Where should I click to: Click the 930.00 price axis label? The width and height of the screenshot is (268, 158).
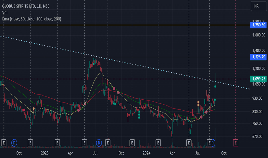tap(257, 98)
